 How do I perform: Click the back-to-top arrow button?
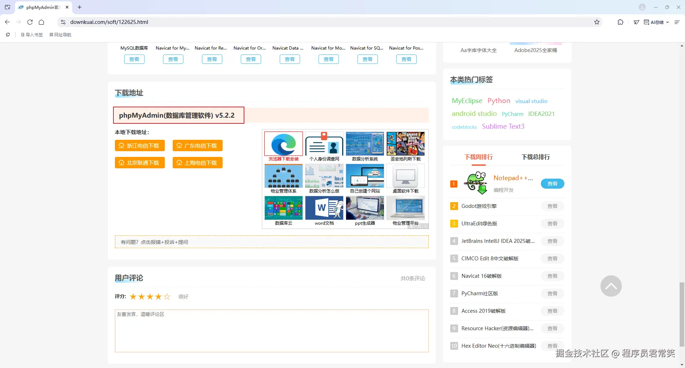tap(611, 286)
